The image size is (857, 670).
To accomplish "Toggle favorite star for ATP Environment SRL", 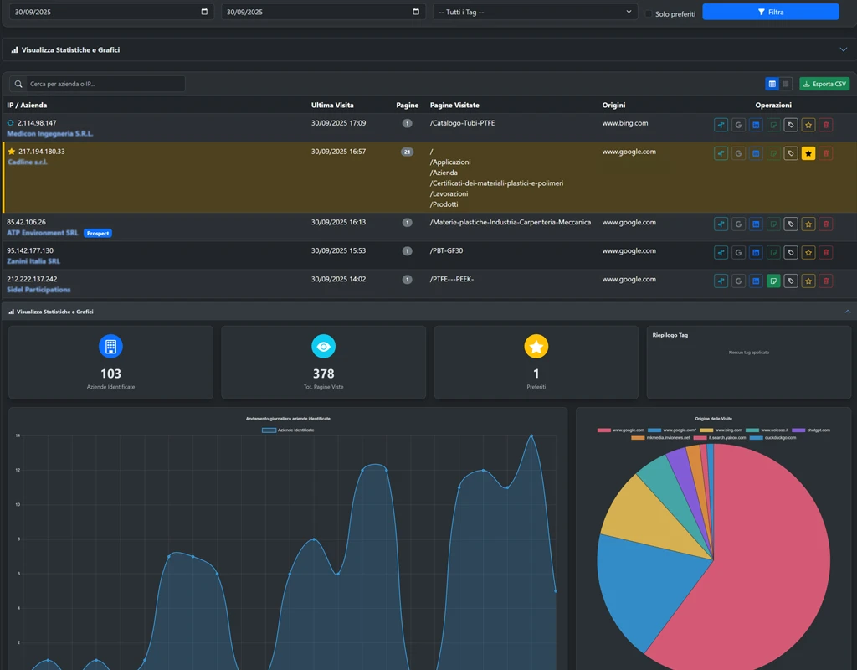I will 808,224.
